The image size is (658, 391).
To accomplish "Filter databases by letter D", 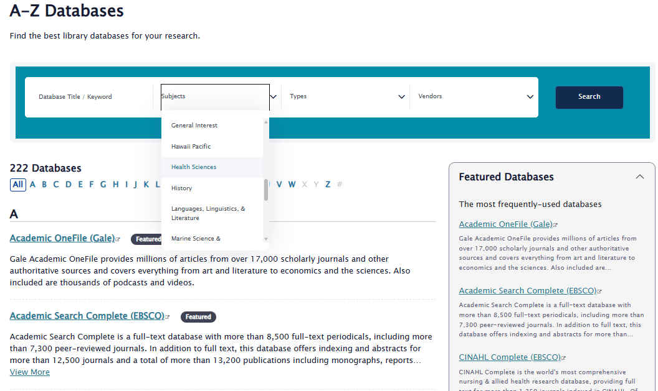I will pos(69,184).
